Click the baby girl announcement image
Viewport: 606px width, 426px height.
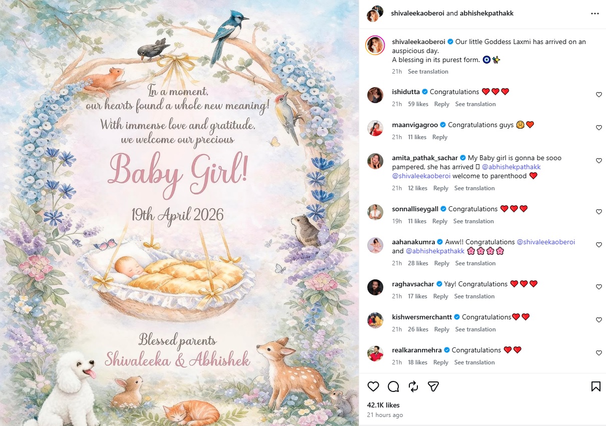[179, 213]
